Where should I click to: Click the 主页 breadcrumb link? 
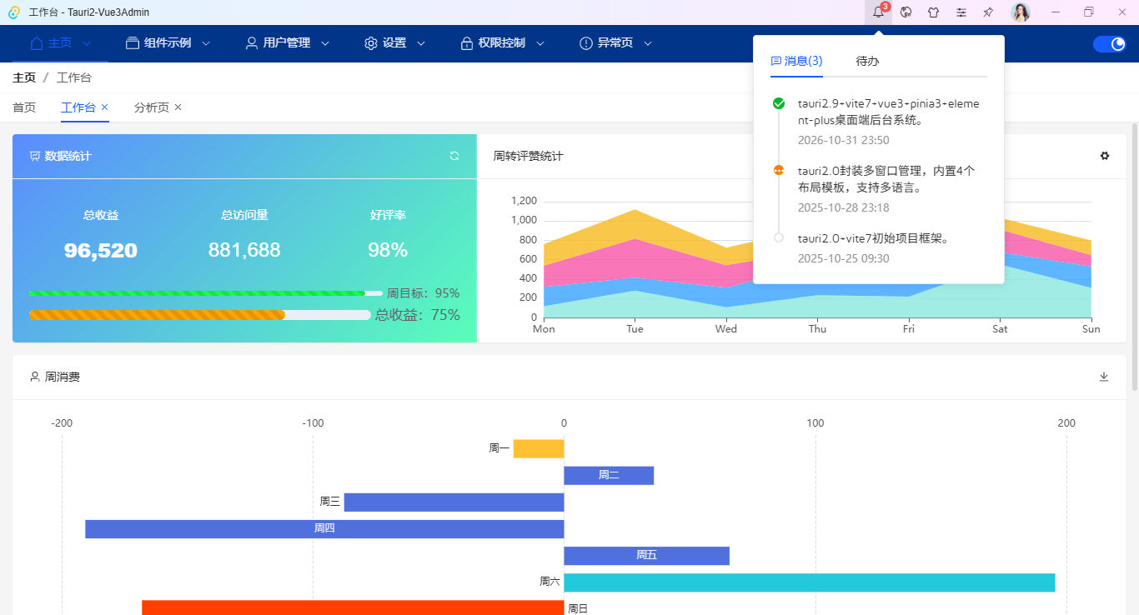point(24,77)
